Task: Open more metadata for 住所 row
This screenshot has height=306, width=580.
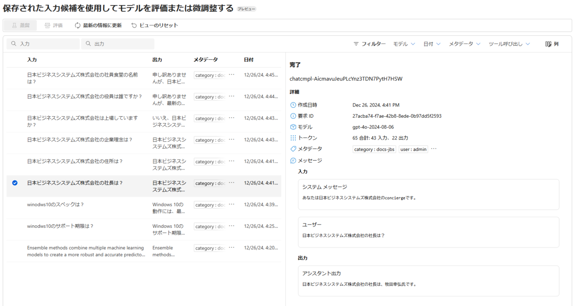Action: click(232, 162)
